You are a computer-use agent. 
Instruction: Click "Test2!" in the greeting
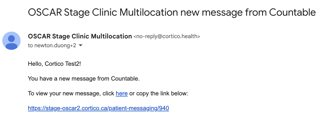[73, 64]
